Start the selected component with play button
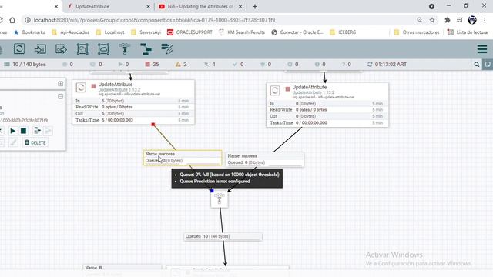The width and height of the screenshot is (493, 277). (x=12, y=131)
